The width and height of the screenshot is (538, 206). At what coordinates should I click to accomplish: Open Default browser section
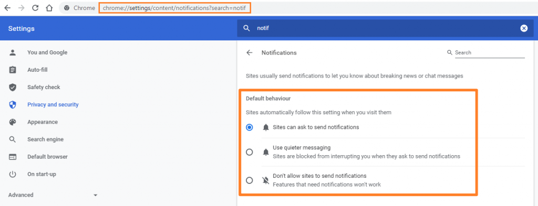(x=47, y=157)
